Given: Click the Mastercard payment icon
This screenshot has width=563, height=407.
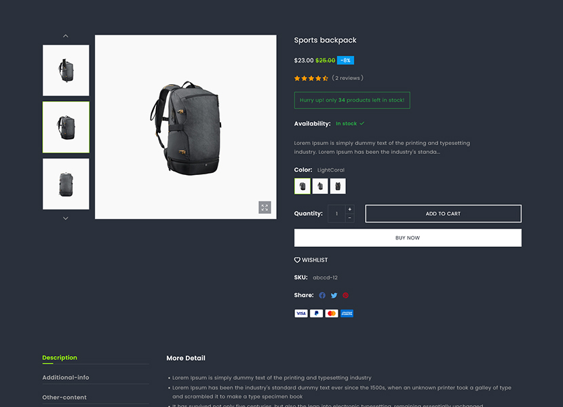Looking at the screenshot, I should pyautogui.click(x=331, y=313).
